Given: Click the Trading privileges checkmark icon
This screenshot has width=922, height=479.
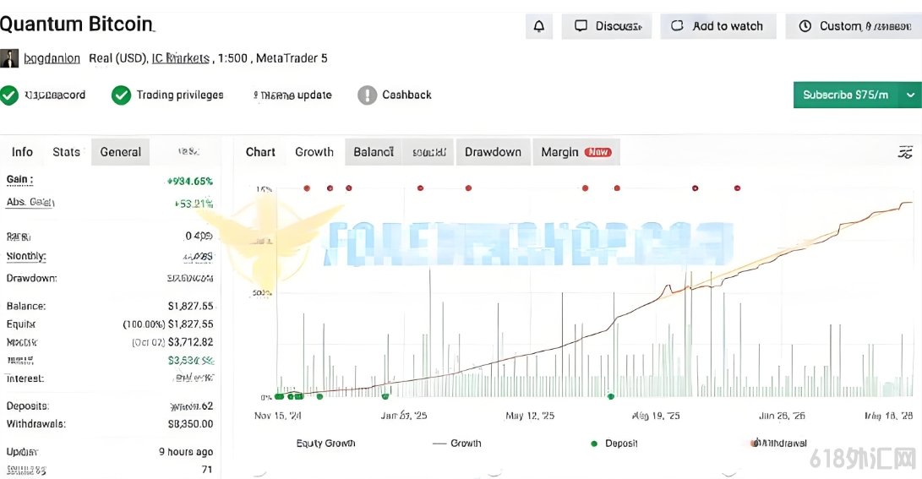Looking at the screenshot, I should coord(121,95).
